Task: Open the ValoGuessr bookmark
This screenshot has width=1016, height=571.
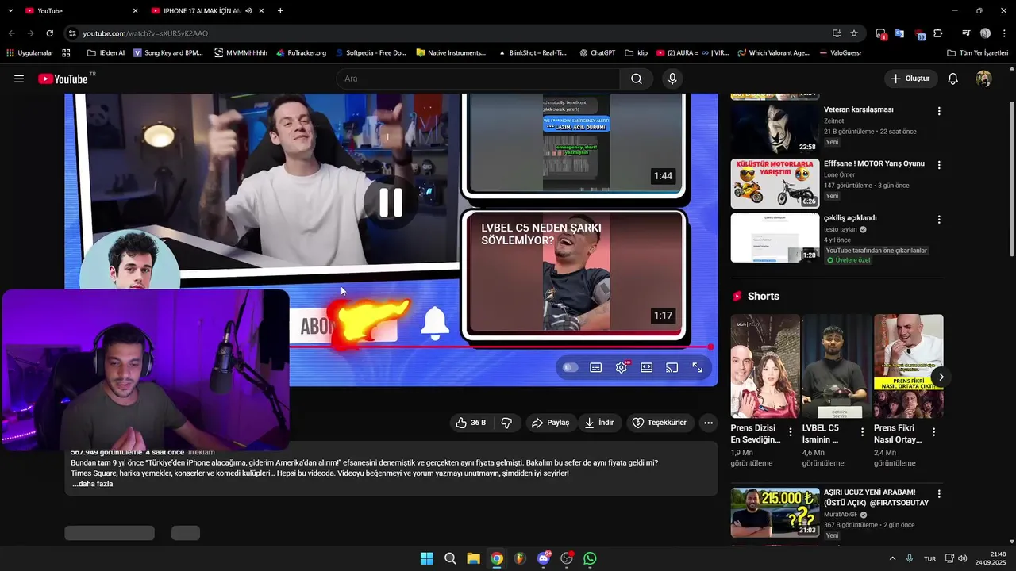Action: (840, 53)
